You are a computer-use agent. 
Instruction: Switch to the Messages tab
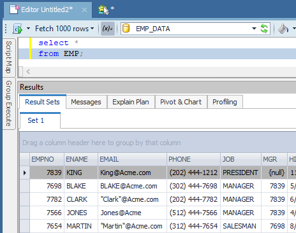(x=86, y=102)
